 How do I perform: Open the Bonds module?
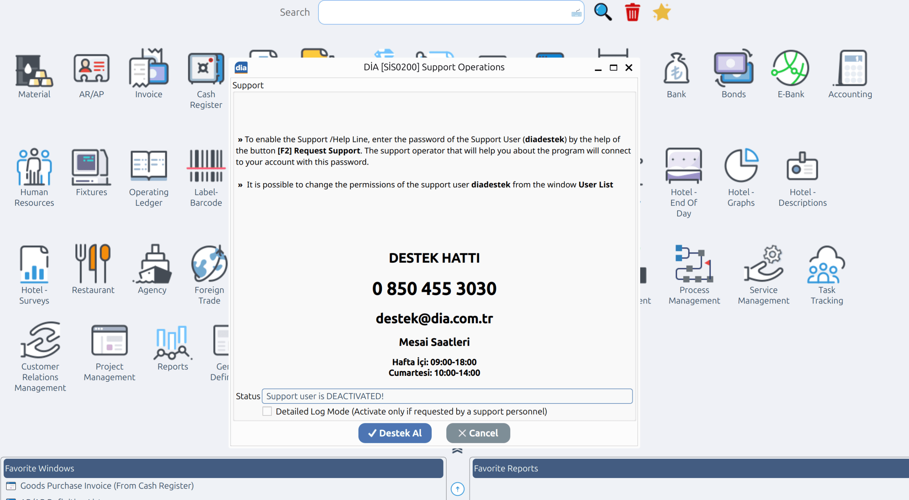[x=734, y=74]
